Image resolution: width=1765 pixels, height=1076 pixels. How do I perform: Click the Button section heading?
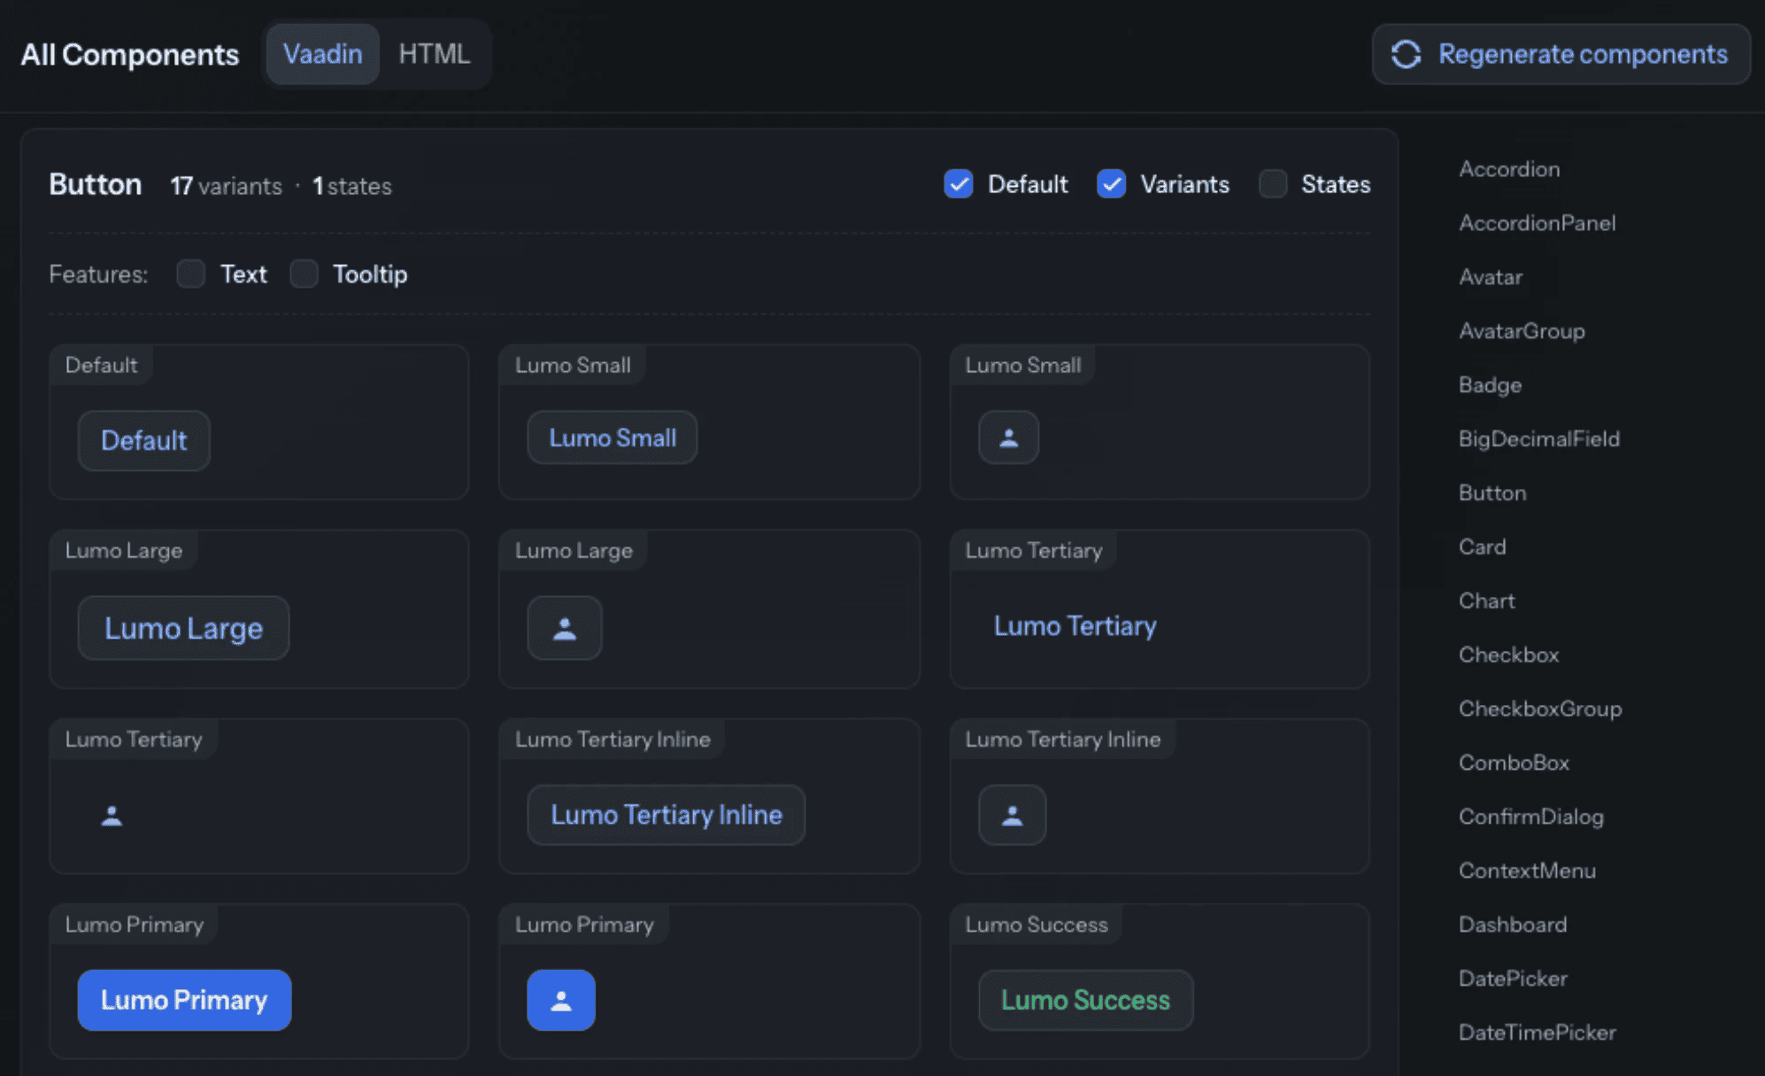95,184
